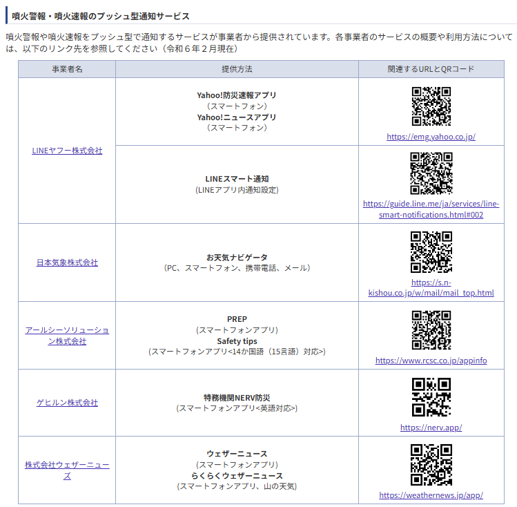
Task: Click the QR code above rcsc.co.jp link
Action: (x=431, y=330)
